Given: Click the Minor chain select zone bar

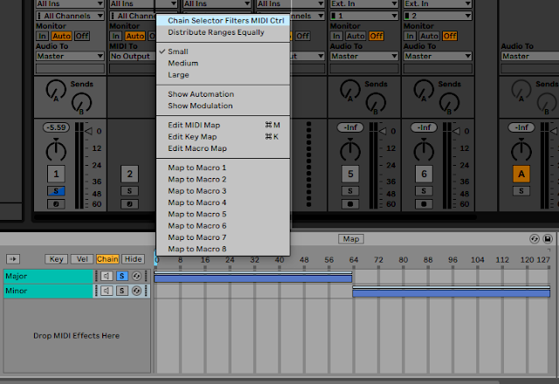Looking at the screenshot, I should coord(452,293).
